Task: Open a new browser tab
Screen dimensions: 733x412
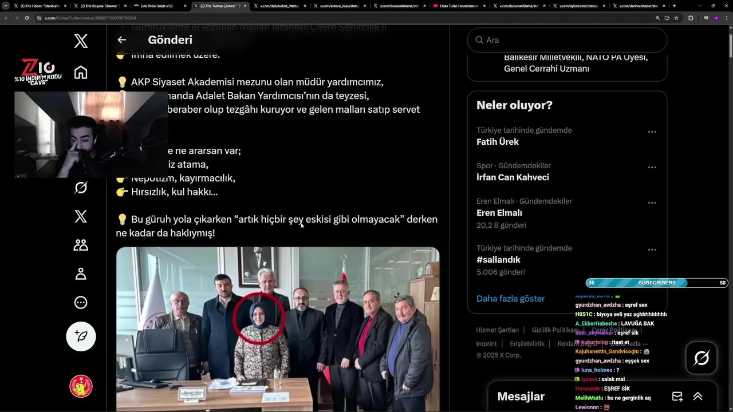Action: [674, 6]
